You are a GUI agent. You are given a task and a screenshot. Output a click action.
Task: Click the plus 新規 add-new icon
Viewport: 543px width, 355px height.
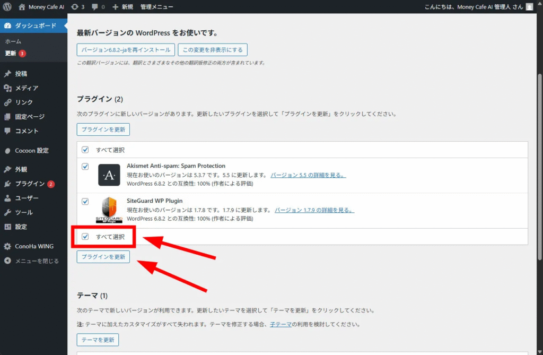[115, 7]
